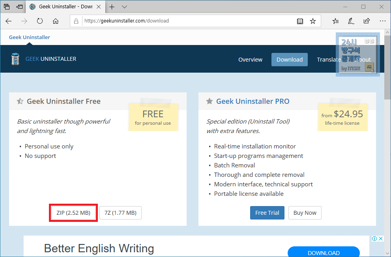Open Reading view book icon
Image resolution: width=391 pixels, height=257 pixels.
point(300,21)
